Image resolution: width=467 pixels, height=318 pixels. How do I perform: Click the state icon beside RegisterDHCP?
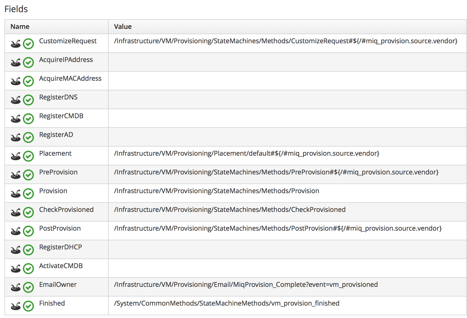pyautogui.click(x=16, y=250)
